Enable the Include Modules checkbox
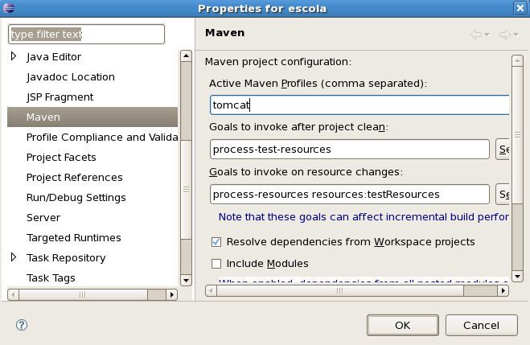The image size is (530, 345). (216, 263)
